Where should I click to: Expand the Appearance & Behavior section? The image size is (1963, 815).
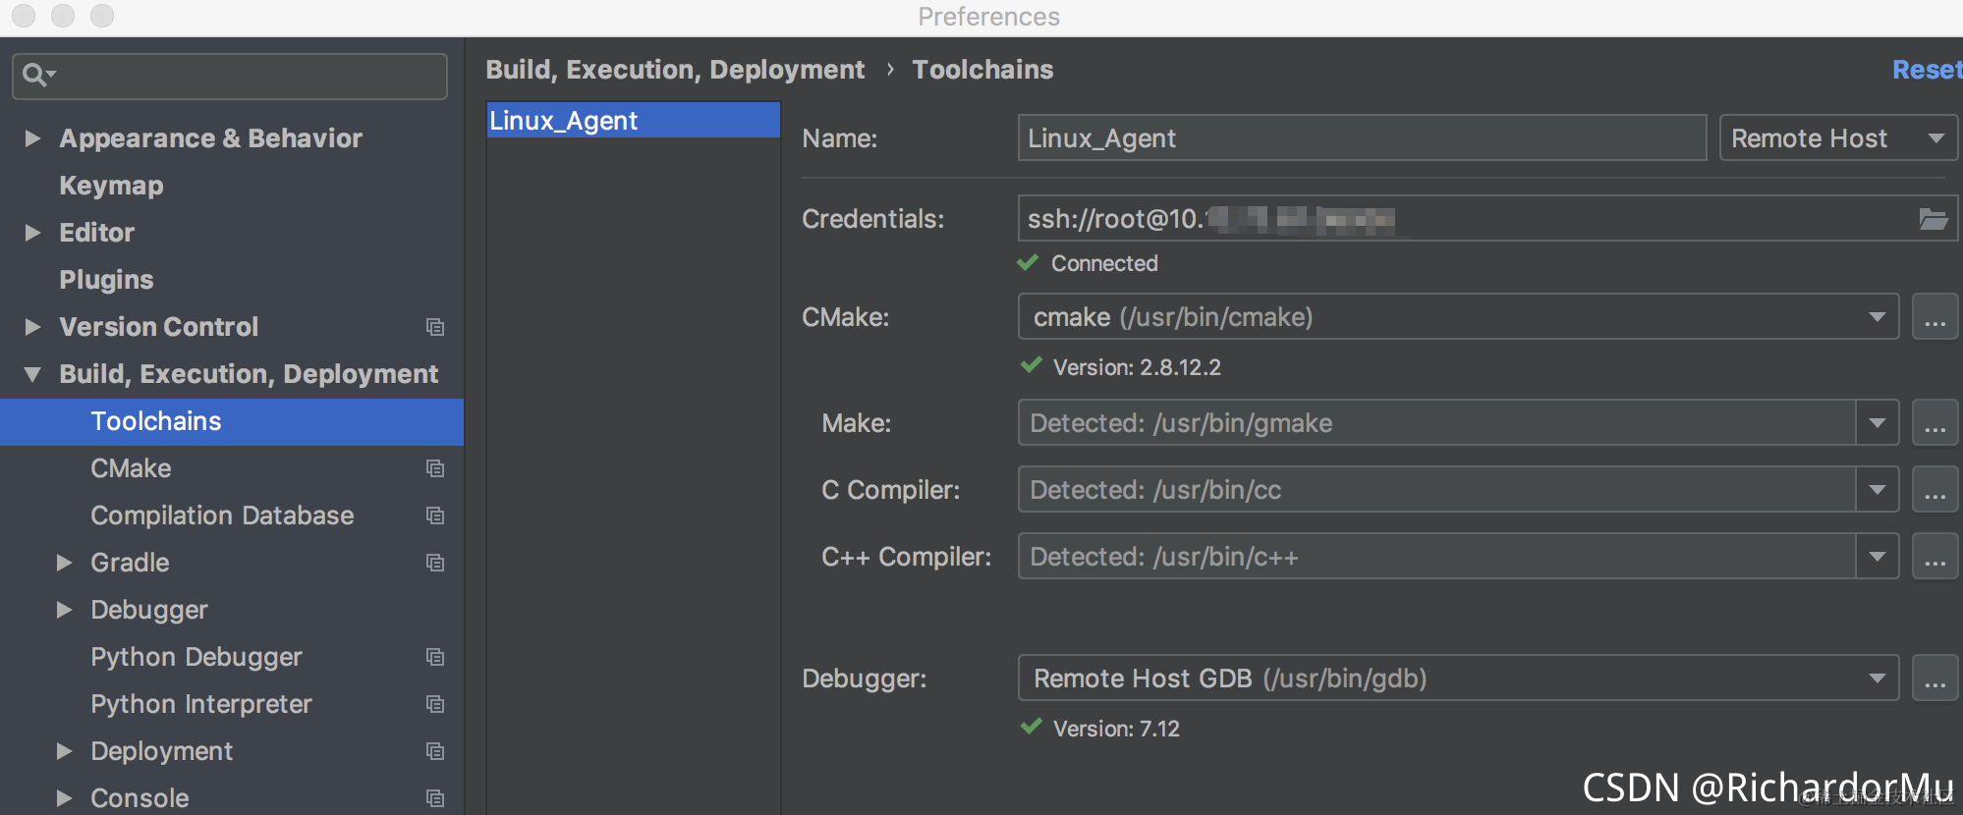click(32, 138)
